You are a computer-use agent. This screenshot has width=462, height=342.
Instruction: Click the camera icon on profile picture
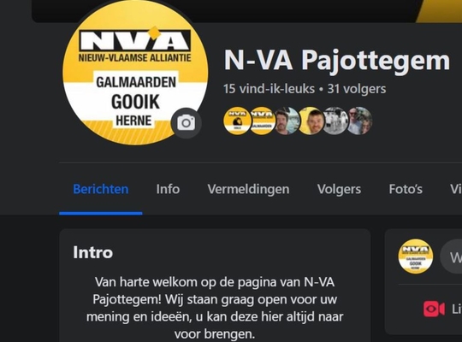(187, 123)
